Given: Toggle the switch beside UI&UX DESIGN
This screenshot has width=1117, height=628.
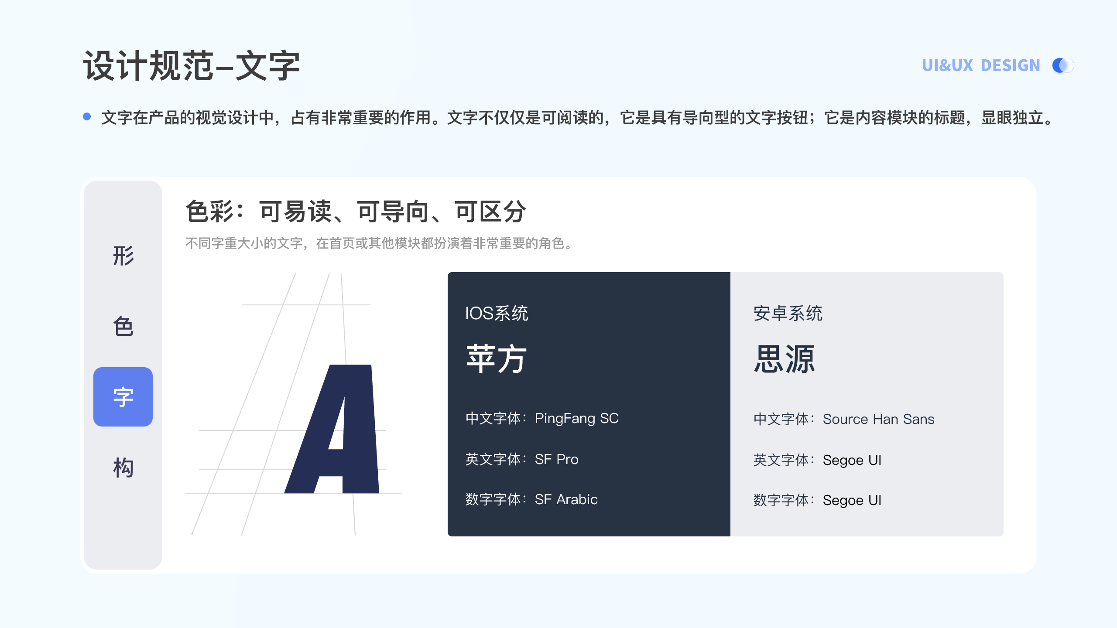Looking at the screenshot, I should pos(1063,65).
